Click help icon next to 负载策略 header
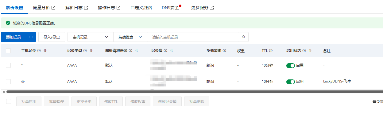383x139 pixels. coord(224,51)
